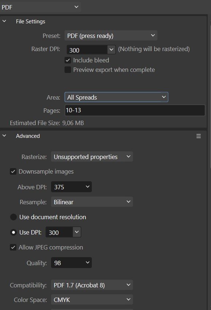This screenshot has width=211, height=310.
Task: Collapse the Advanced section
Action: coord(4,136)
